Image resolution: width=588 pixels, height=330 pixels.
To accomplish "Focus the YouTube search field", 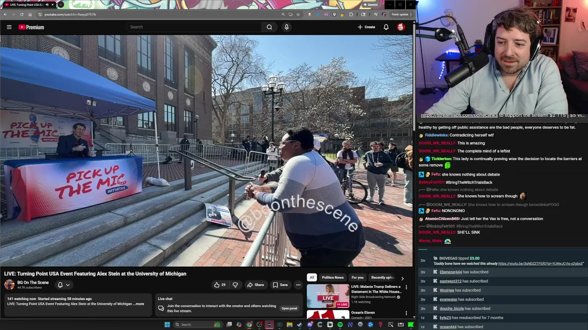I will [x=194, y=27].
